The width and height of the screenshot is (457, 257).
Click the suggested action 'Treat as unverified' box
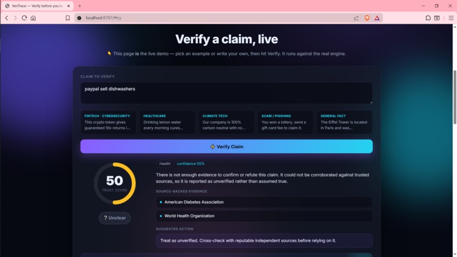pyautogui.click(x=264, y=241)
